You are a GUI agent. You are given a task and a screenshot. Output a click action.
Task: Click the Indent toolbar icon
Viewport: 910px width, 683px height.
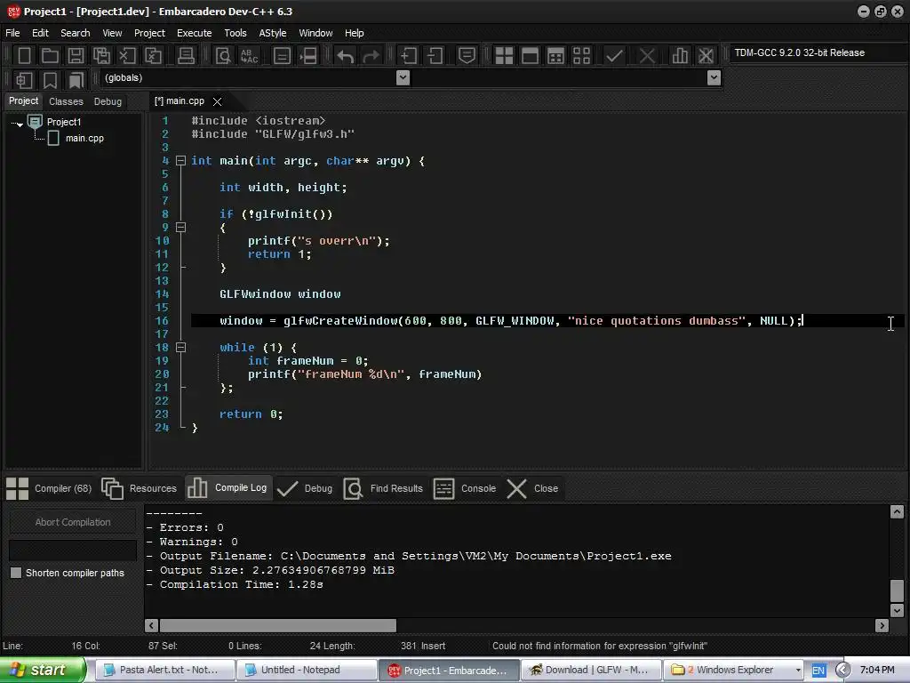[x=409, y=56]
